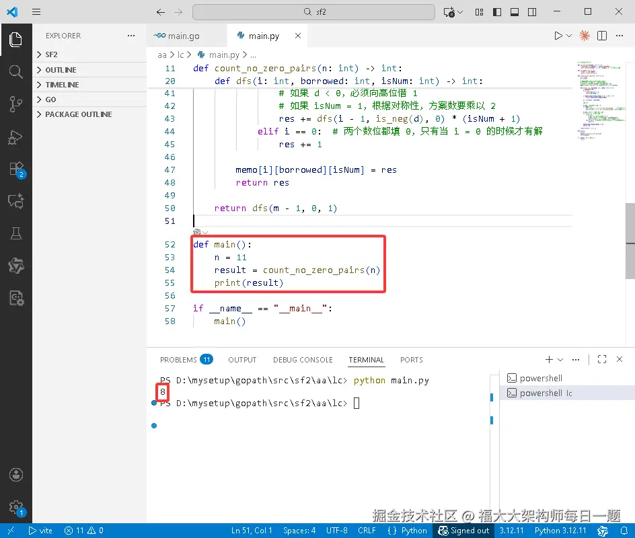
Task: Toggle the secondary side bar
Action: 532,12
